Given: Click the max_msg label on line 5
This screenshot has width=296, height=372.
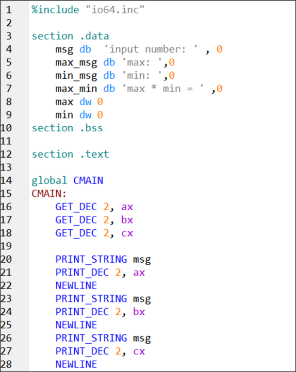Looking at the screenshot, I should (76, 63).
